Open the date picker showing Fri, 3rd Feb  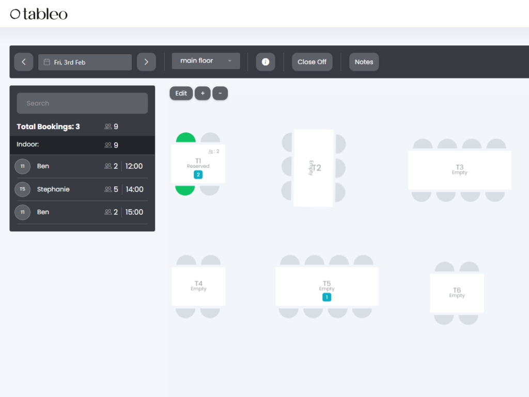(x=85, y=62)
